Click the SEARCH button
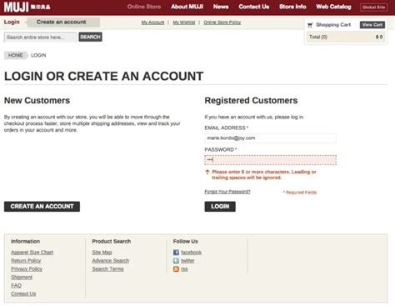This screenshot has height=306, width=395. [x=90, y=37]
